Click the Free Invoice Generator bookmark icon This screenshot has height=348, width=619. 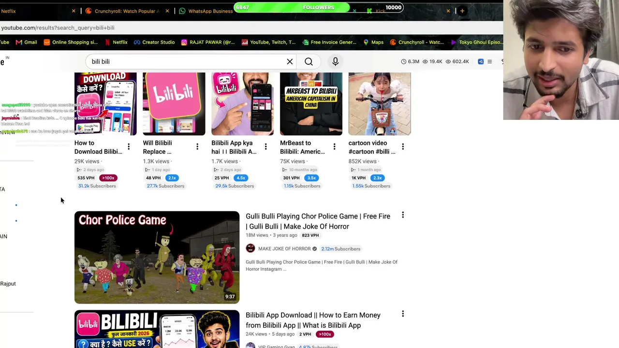[305, 42]
